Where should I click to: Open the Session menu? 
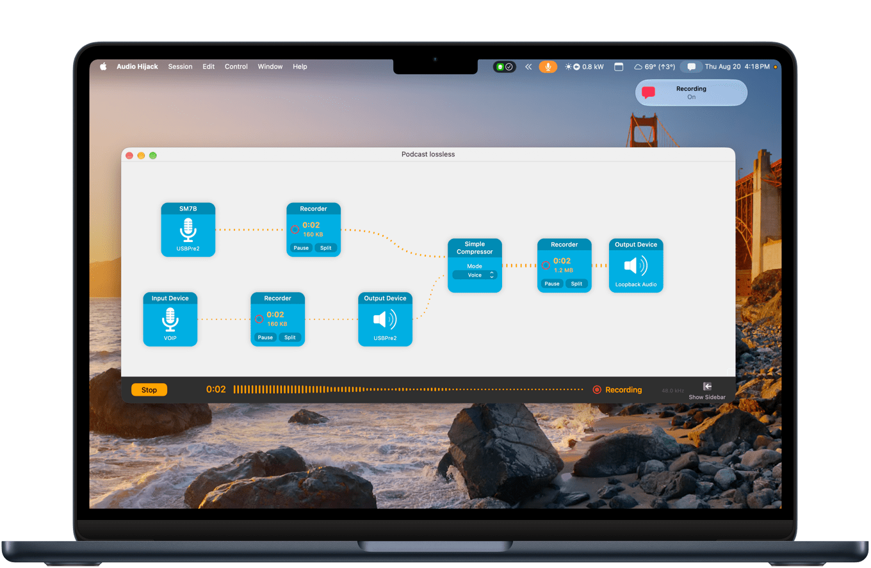pyautogui.click(x=180, y=67)
